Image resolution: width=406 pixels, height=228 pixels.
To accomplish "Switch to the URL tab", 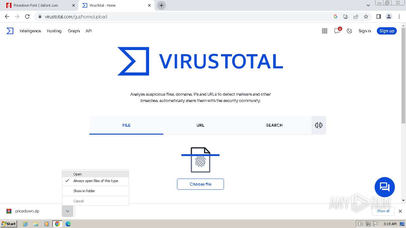I will point(200,125).
